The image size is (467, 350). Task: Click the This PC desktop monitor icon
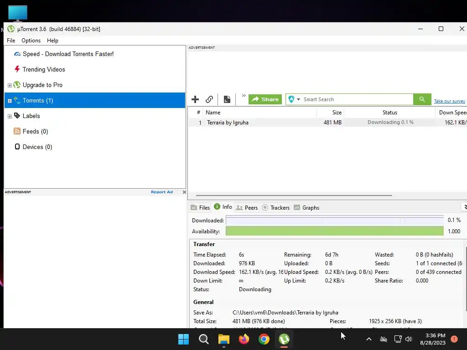(x=18, y=14)
